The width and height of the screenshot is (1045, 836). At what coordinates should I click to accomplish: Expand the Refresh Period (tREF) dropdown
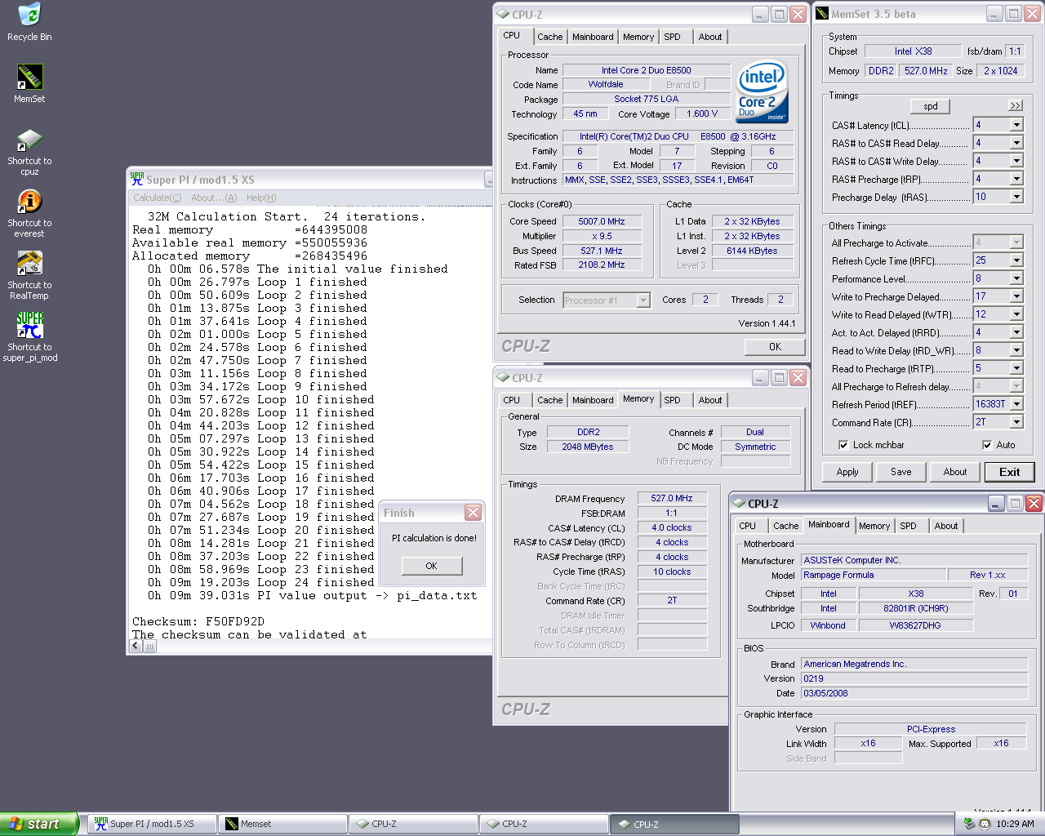coord(1016,404)
